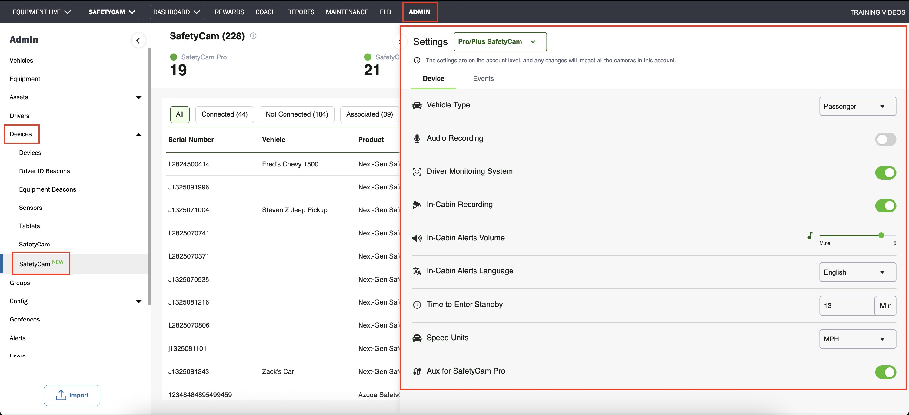Open Drivers in the Admin sidebar
909x415 pixels.
pos(19,116)
